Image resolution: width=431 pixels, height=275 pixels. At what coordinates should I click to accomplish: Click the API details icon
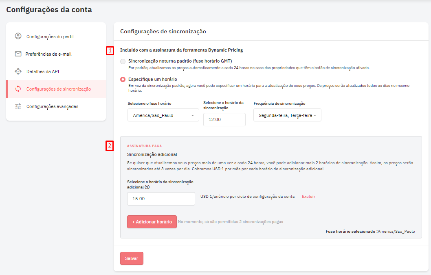point(18,71)
